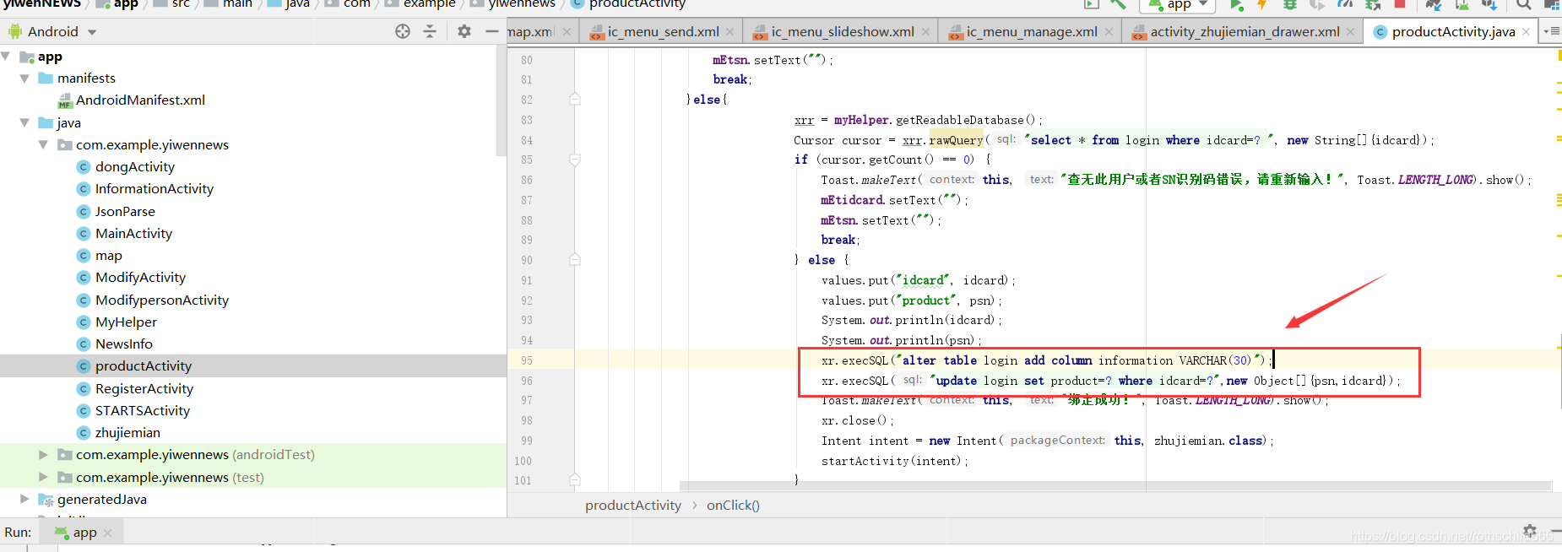The height and width of the screenshot is (552, 1562).
Task: Click onClick() in the bottom breadcrumb
Action: (x=733, y=505)
